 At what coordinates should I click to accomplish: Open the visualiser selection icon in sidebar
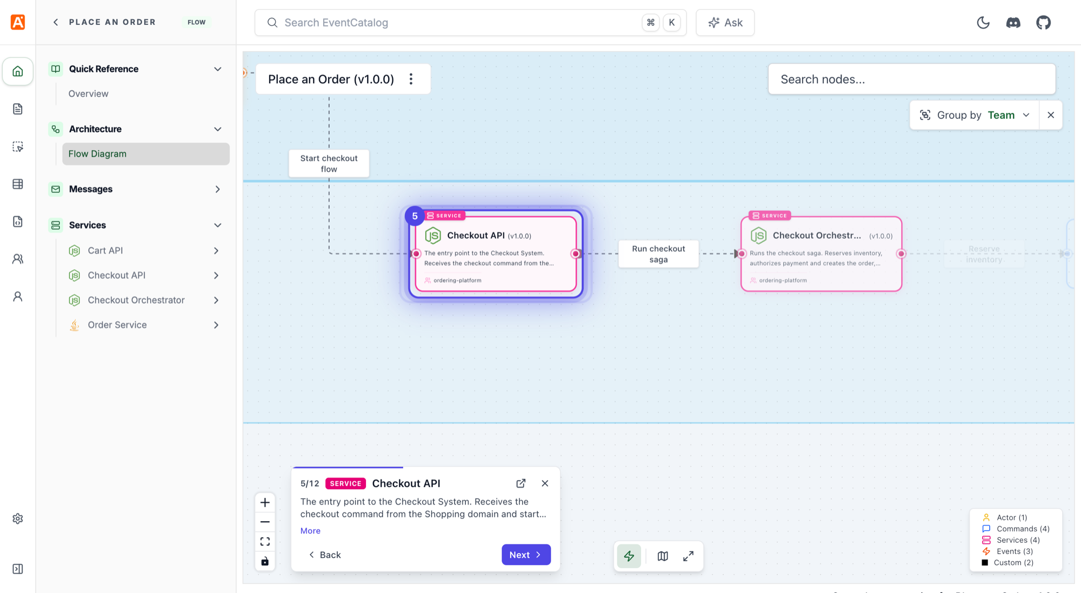pyautogui.click(x=18, y=146)
